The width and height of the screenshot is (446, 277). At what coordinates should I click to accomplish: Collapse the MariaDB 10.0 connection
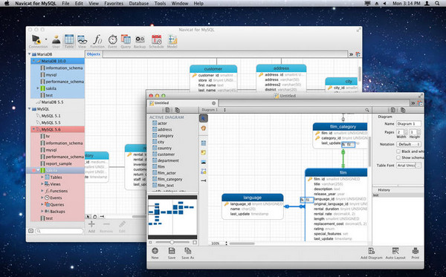34,61
